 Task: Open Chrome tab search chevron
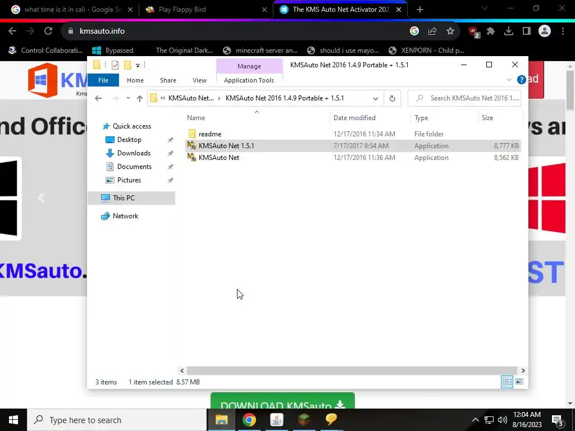click(484, 8)
